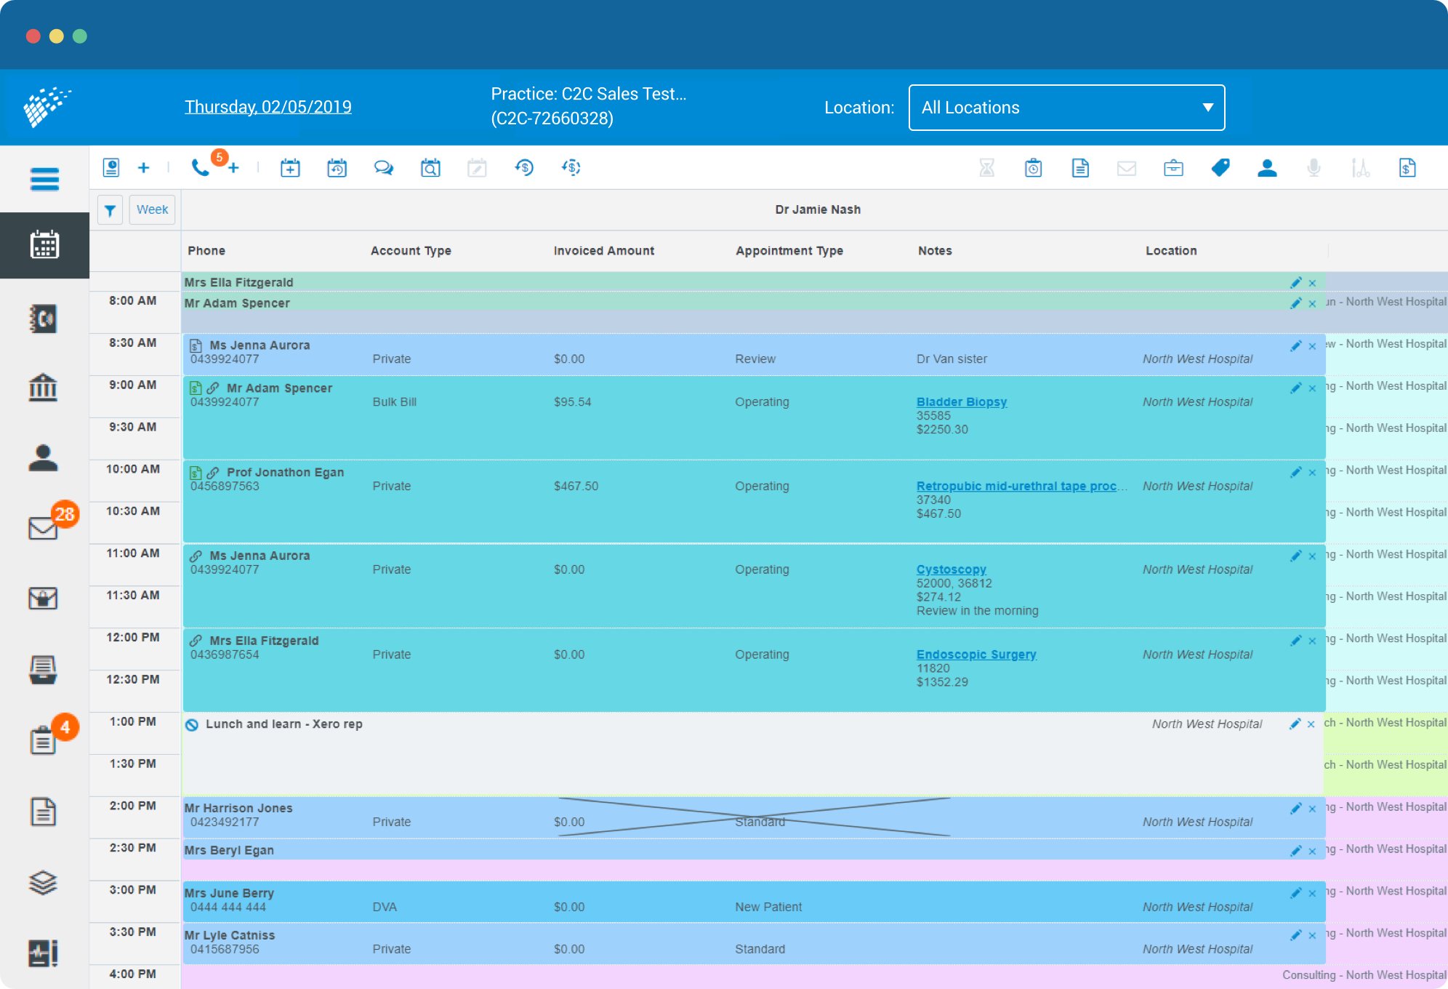
Task: Switch to Week view
Action: [152, 209]
